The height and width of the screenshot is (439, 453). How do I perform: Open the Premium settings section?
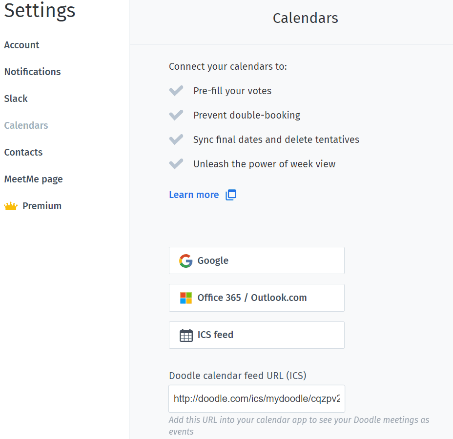point(42,206)
